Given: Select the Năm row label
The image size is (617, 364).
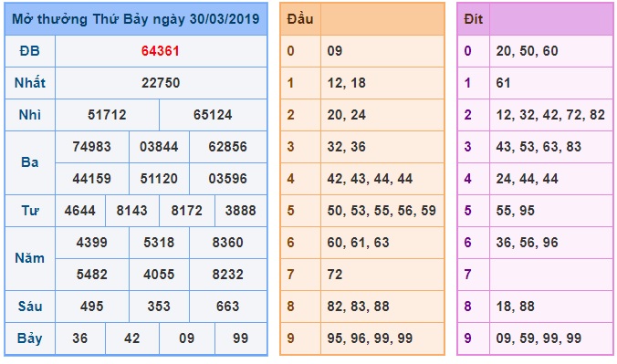Looking at the screenshot, I should point(30,258).
